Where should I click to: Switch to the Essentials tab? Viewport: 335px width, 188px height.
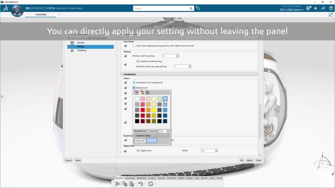click(x=130, y=178)
